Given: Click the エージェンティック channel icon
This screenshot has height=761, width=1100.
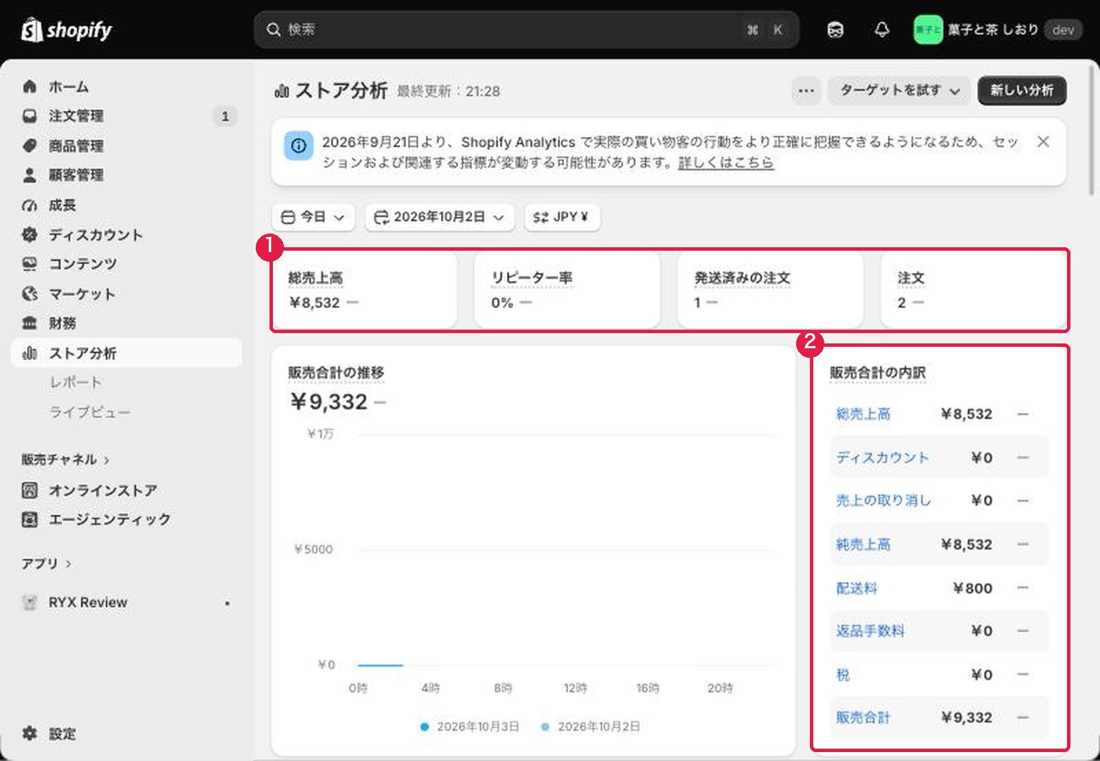Looking at the screenshot, I should [30, 519].
